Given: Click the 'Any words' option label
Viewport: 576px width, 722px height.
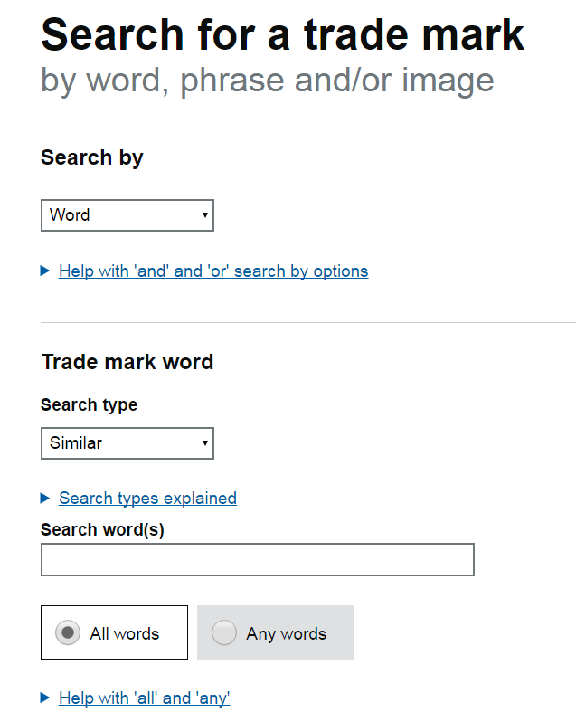Looking at the screenshot, I should coord(286,633).
